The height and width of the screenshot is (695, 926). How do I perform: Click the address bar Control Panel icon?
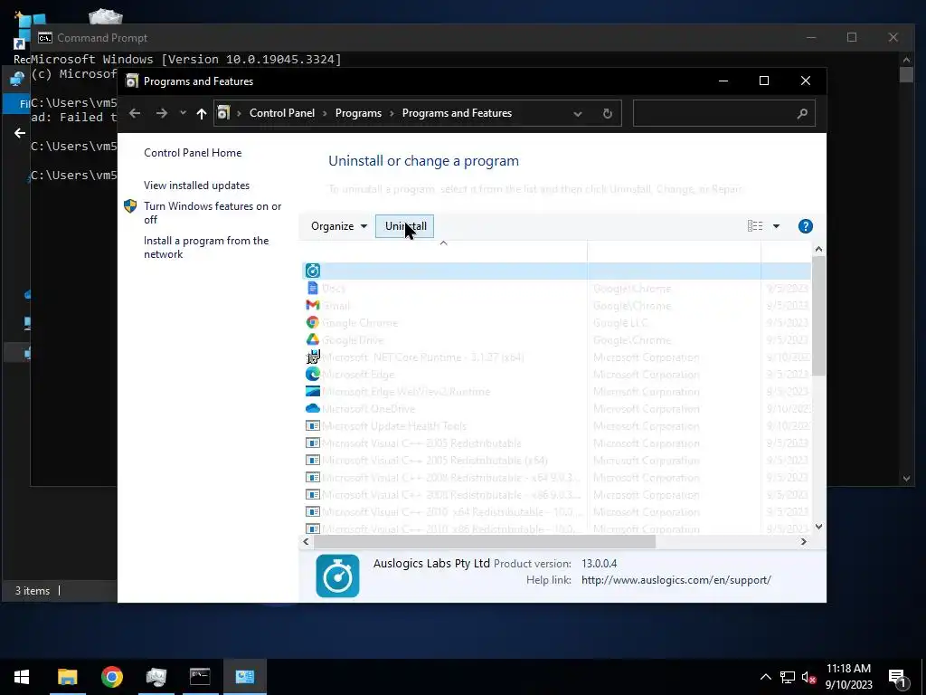coord(223,112)
